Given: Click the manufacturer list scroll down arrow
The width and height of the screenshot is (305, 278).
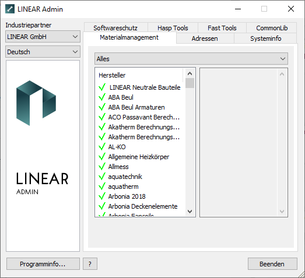Looking at the screenshot, I should [x=190, y=212].
